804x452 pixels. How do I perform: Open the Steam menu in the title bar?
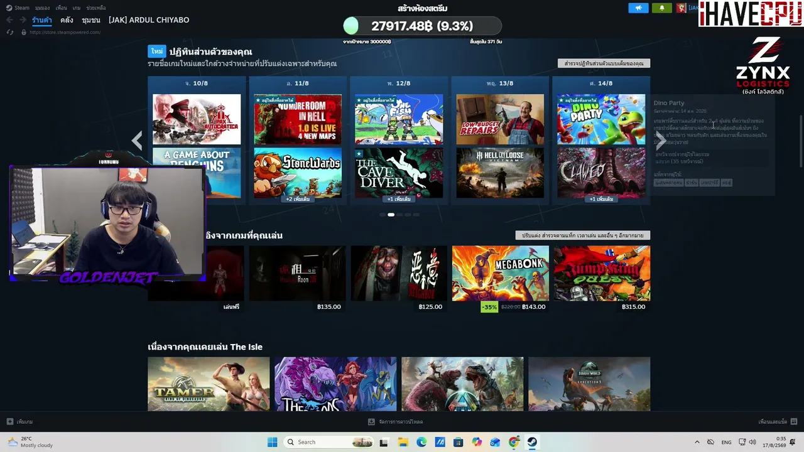pyautogui.click(x=18, y=8)
